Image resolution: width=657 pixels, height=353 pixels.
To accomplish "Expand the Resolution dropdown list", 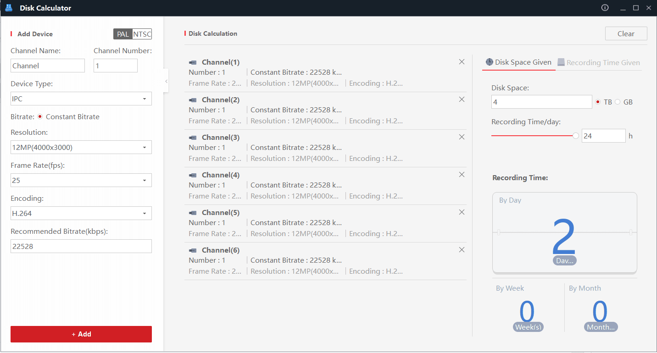I will tap(81, 148).
